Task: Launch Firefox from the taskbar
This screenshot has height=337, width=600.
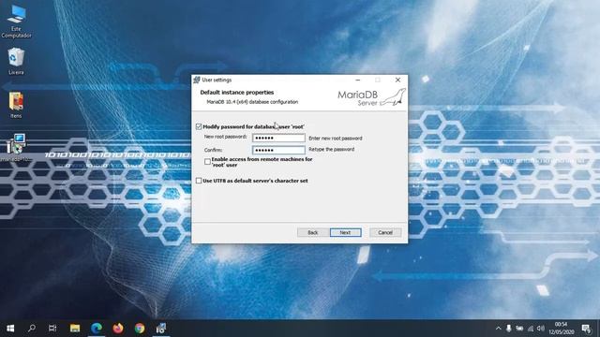Action: pyautogui.click(x=118, y=329)
